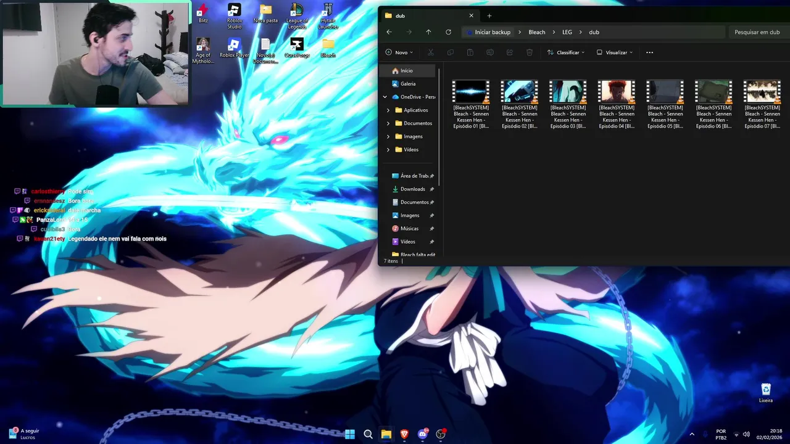Open the Bleach folder on desktop

click(328, 48)
